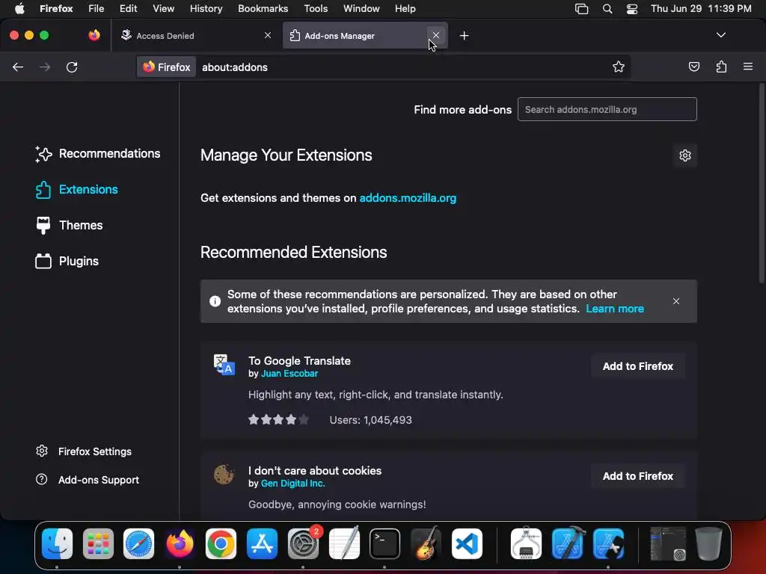Open TextEdit from the dock

344,543
